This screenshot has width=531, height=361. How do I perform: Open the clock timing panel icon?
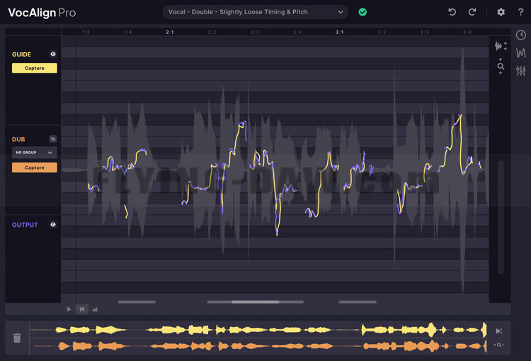[x=521, y=35]
